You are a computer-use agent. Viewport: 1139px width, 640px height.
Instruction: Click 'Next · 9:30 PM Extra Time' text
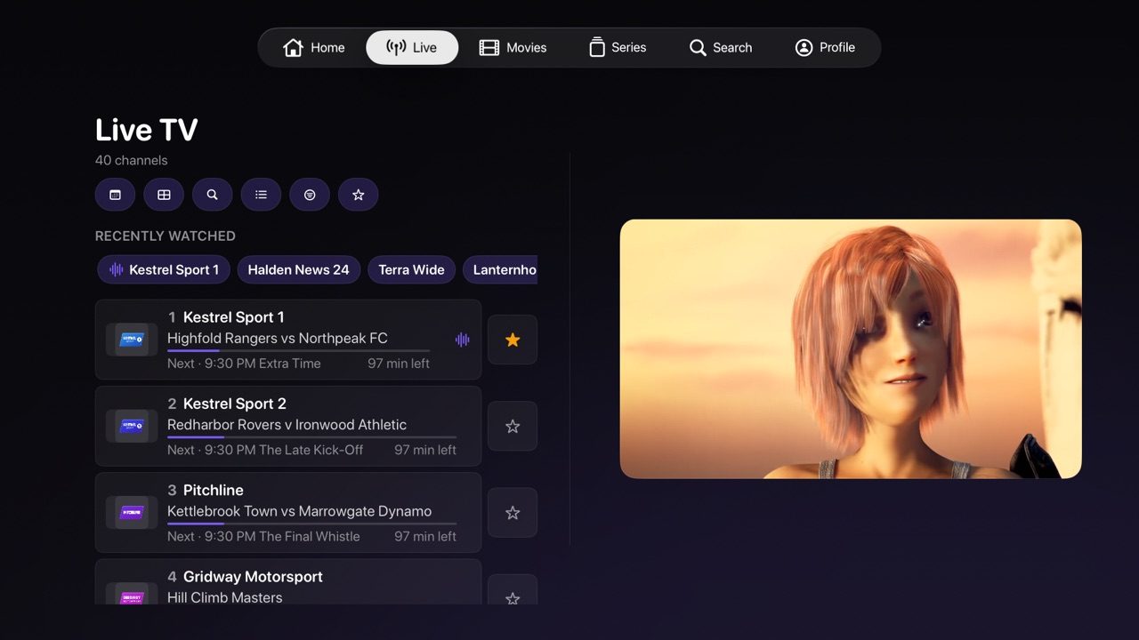click(x=244, y=364)
